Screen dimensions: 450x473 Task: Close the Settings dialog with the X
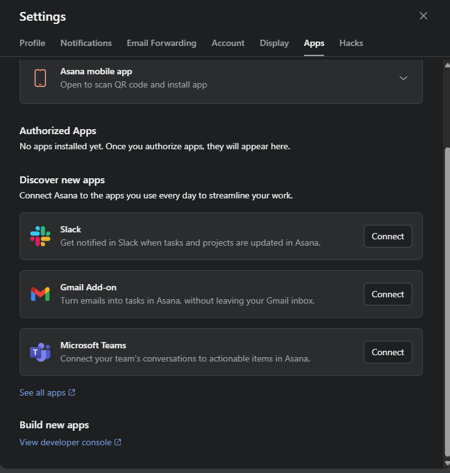point(424,16)
